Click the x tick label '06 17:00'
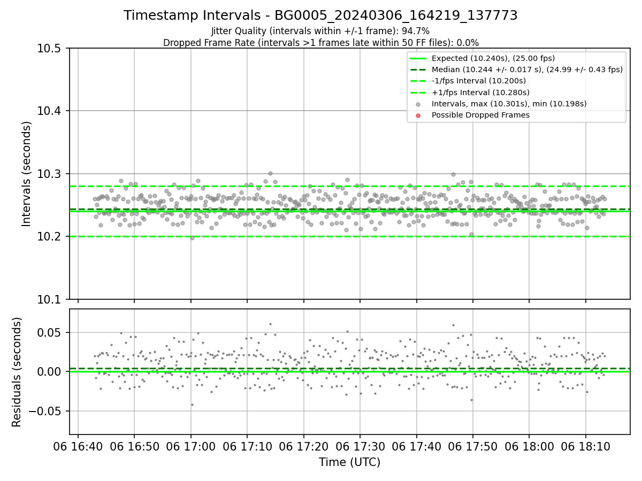 click(x=191, y=446)
